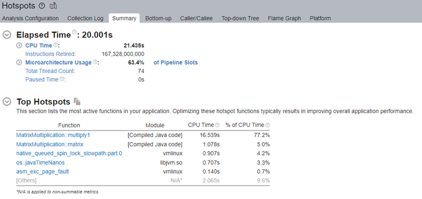Collapse the Elapsed Time section
This screenshot has width=422, height=199.
click(x=7, y=35)
